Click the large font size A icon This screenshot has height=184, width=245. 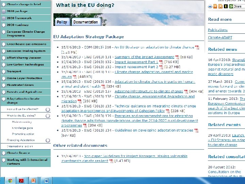click(220, 6)
